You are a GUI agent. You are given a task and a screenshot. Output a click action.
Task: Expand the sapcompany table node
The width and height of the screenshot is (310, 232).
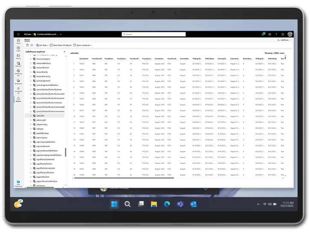pyautogui.click(x=31, y=137)
